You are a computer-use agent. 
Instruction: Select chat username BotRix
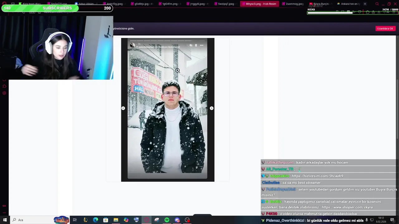coord(276,202)
